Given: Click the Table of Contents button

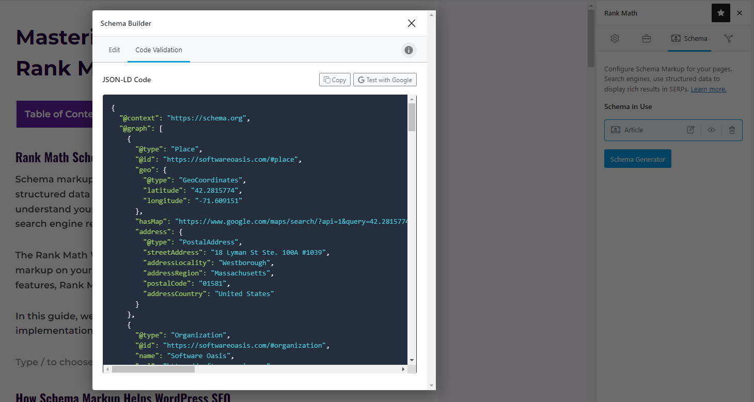Looking at the screenshot, I should (56, 114).
